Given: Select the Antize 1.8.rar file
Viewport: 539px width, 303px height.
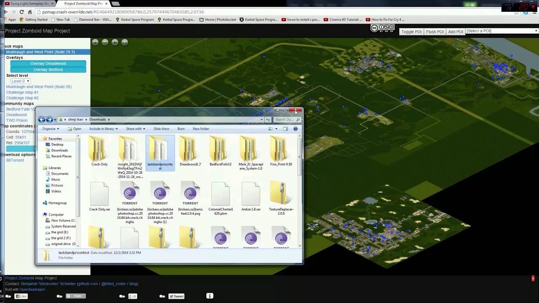Looking at the screenshot, I should [251, 197].
